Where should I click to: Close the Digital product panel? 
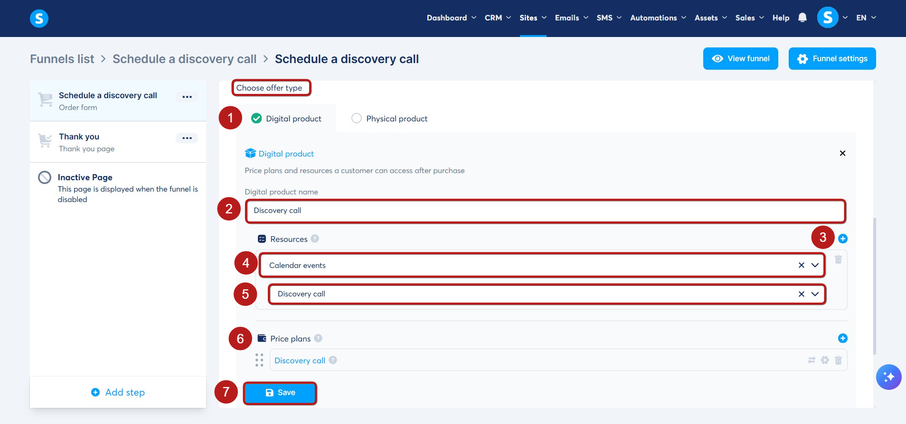tap(842, 153)
